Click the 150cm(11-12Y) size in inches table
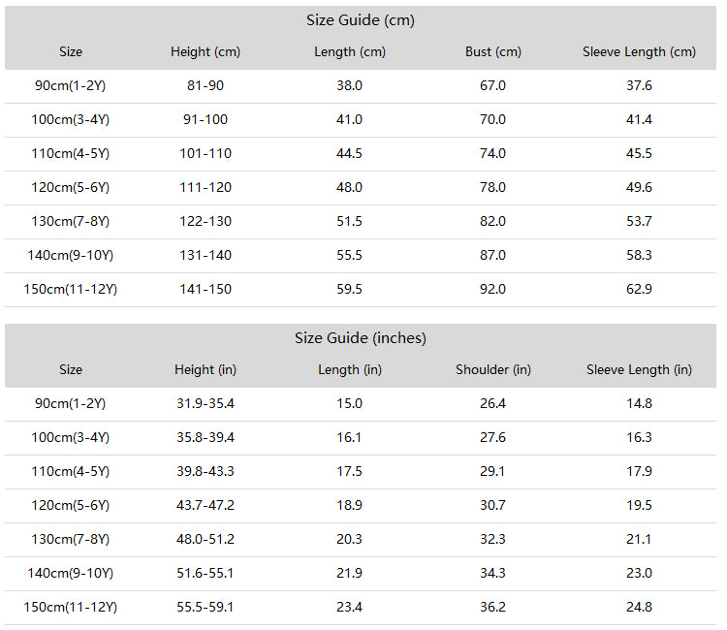 71,608
